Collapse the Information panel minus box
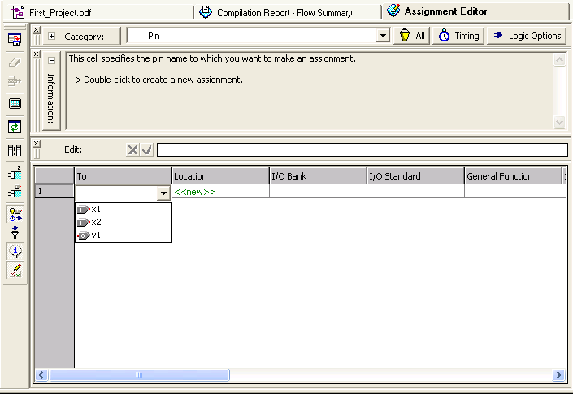Screen dimensions: 573x394 pos(52,60)
